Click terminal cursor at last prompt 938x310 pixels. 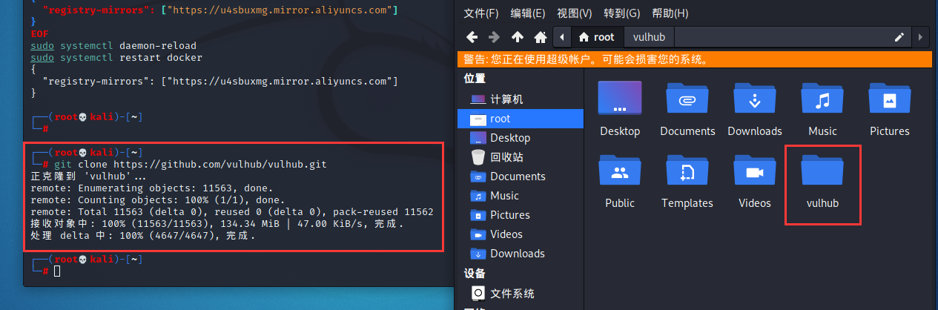coord(57,271)
